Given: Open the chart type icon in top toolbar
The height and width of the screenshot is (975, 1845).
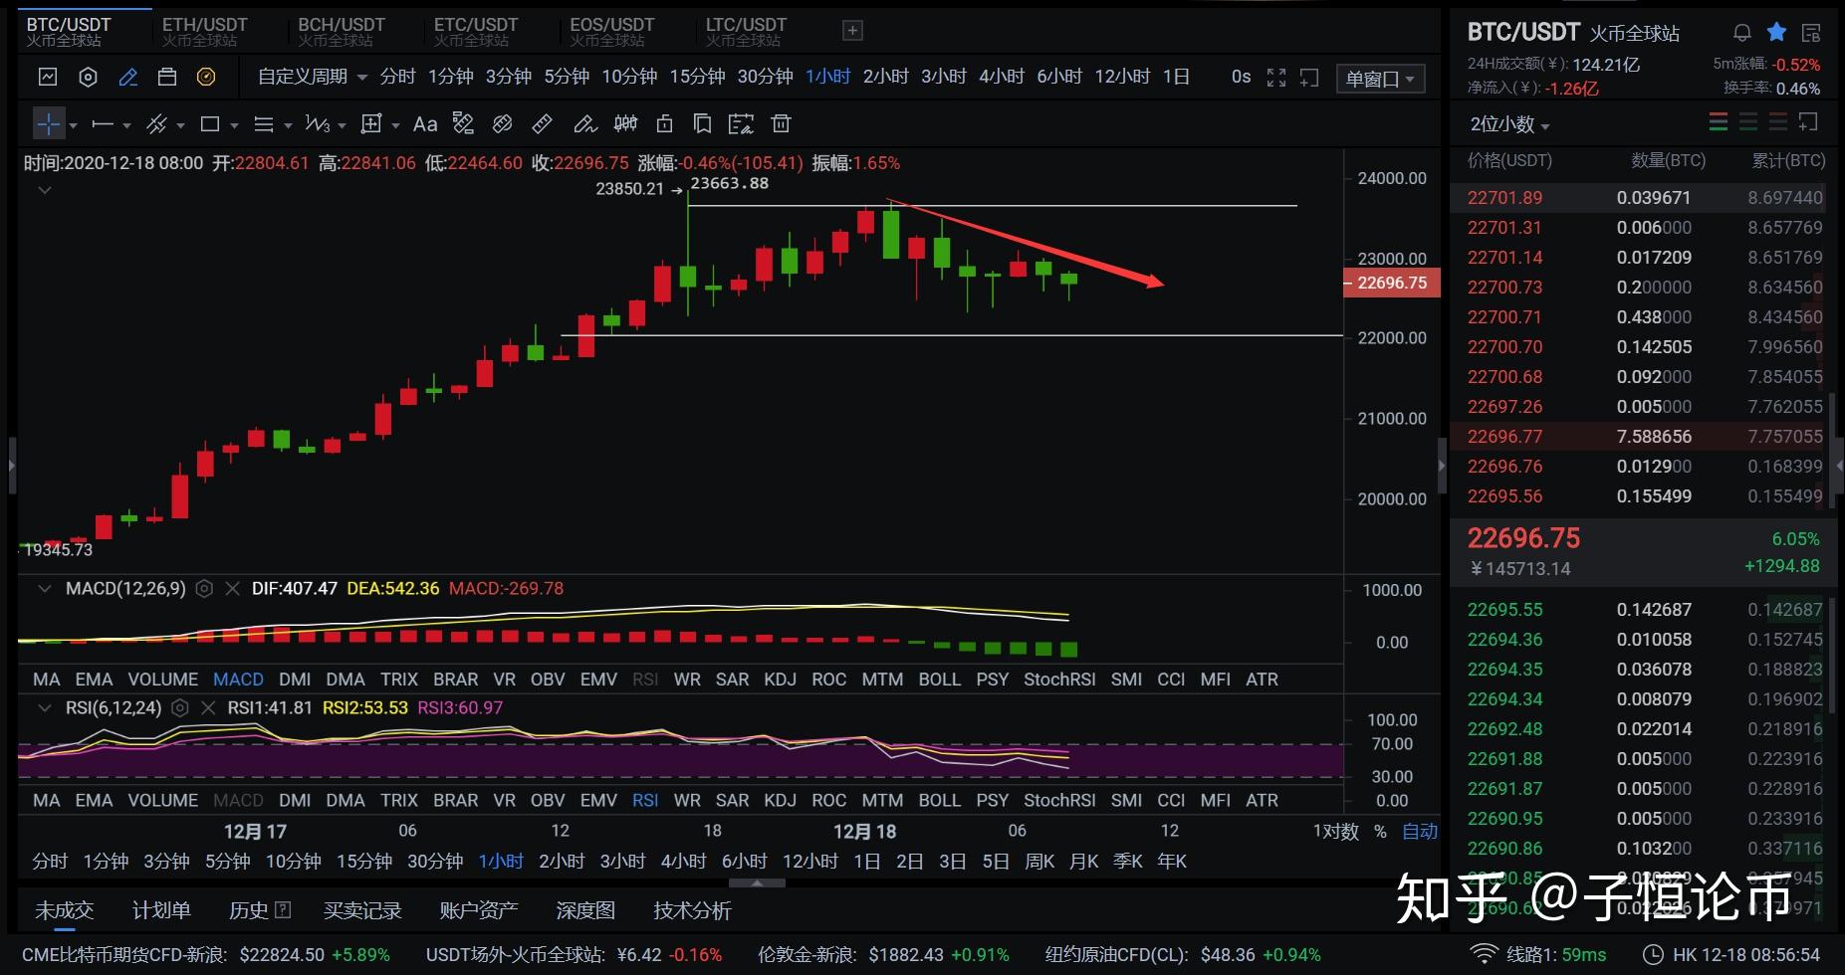Looking at the screenshot, I should (48, 77).
